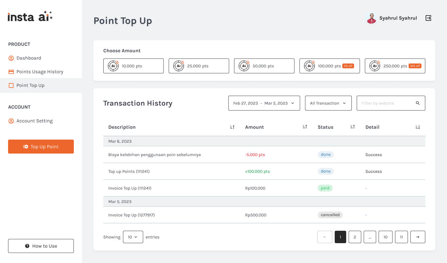Click the search magnifier in website filter
The image size is (447, 263).
coord(418,103)
